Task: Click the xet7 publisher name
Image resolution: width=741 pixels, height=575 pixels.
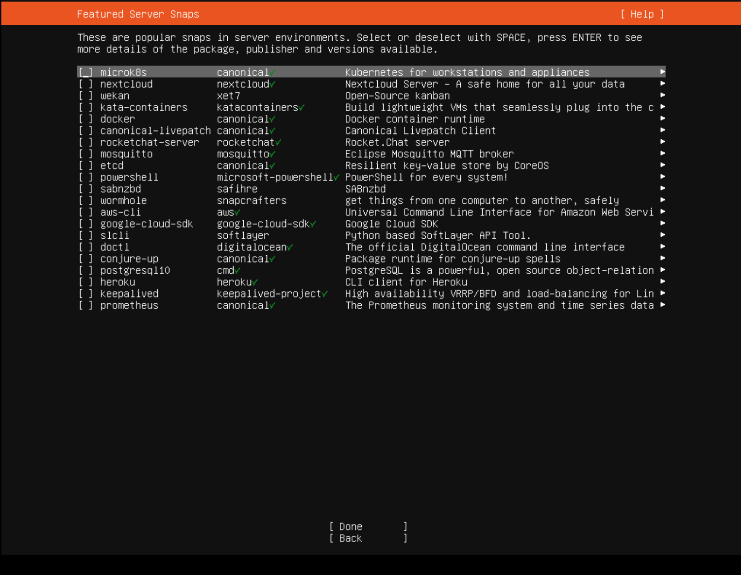Action: click(228, 96)
